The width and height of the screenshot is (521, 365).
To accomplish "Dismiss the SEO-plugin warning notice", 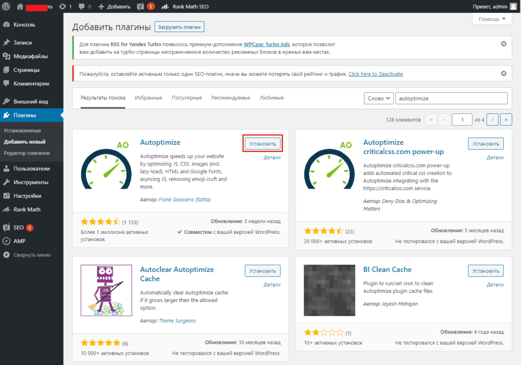I will coord(504,73).
